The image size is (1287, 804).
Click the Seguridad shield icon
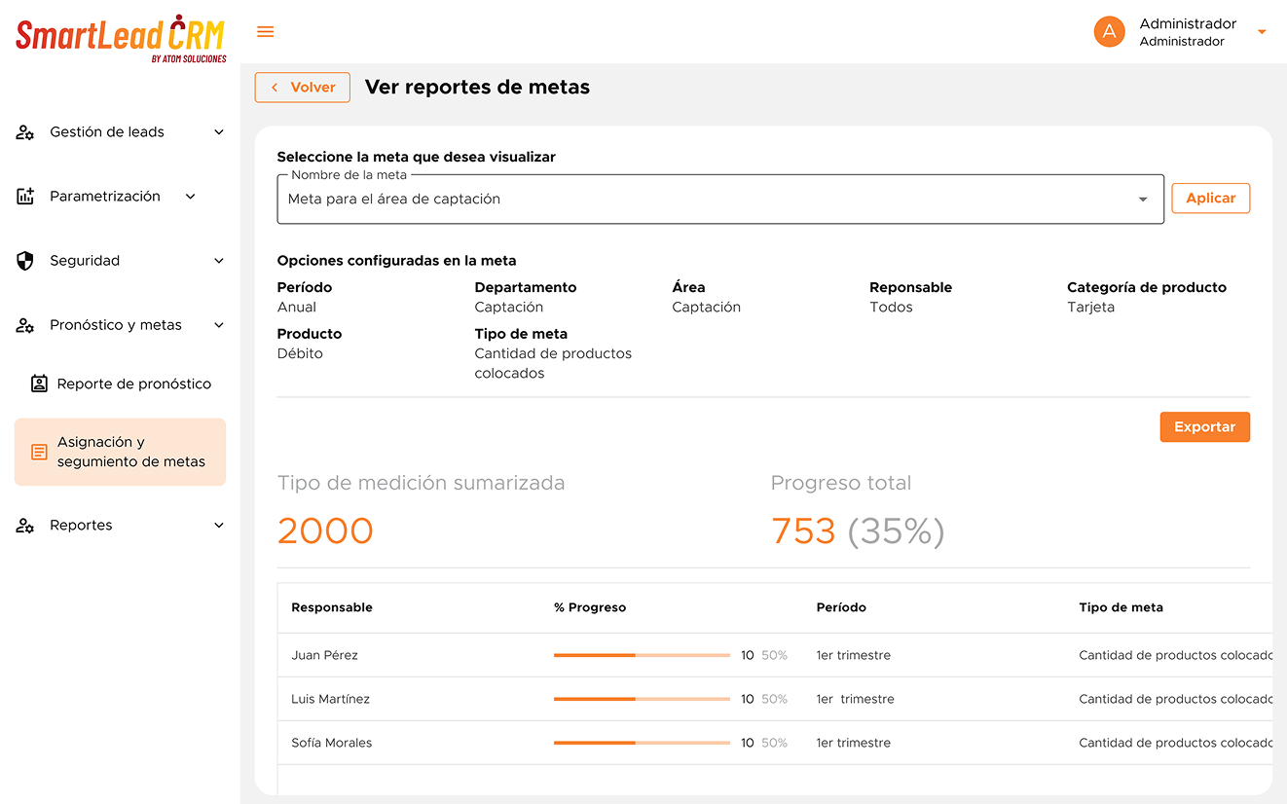(25, 261)
